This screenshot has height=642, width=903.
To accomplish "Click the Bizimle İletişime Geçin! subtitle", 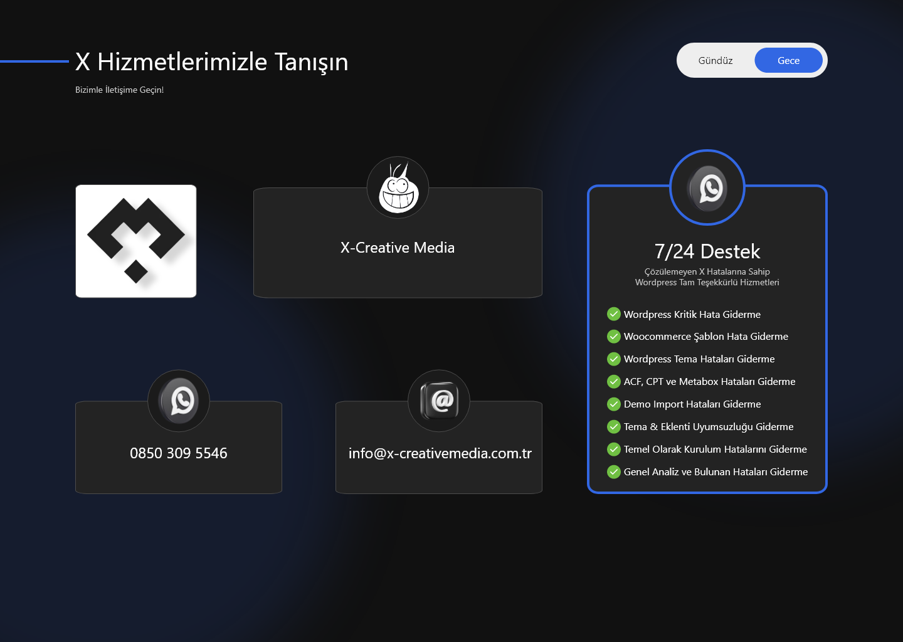I will click(x=119, y=90).
